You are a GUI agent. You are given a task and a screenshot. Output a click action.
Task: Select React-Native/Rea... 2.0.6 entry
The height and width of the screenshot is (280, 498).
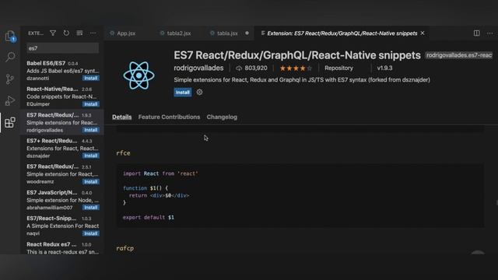(62, 96)
